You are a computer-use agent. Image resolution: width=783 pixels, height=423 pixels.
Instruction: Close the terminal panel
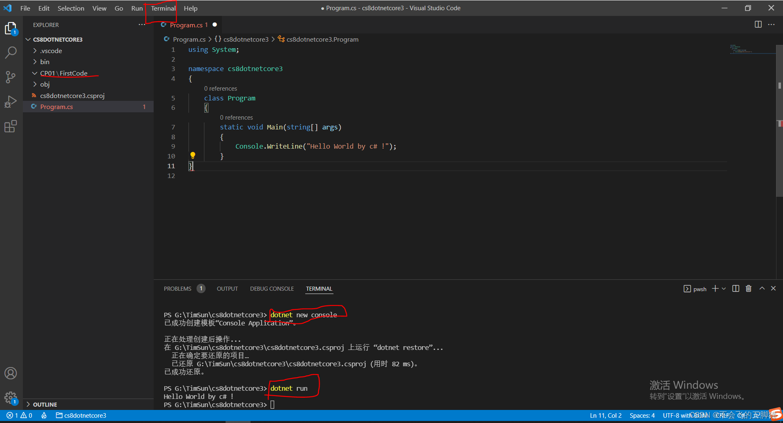[x=773, y=288]
